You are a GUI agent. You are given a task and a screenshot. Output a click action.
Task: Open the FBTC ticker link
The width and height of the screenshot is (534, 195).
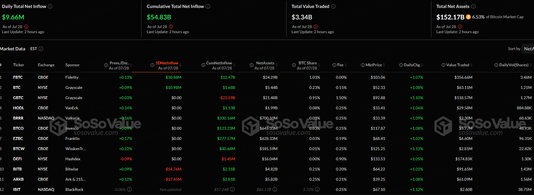click(18, 77)
